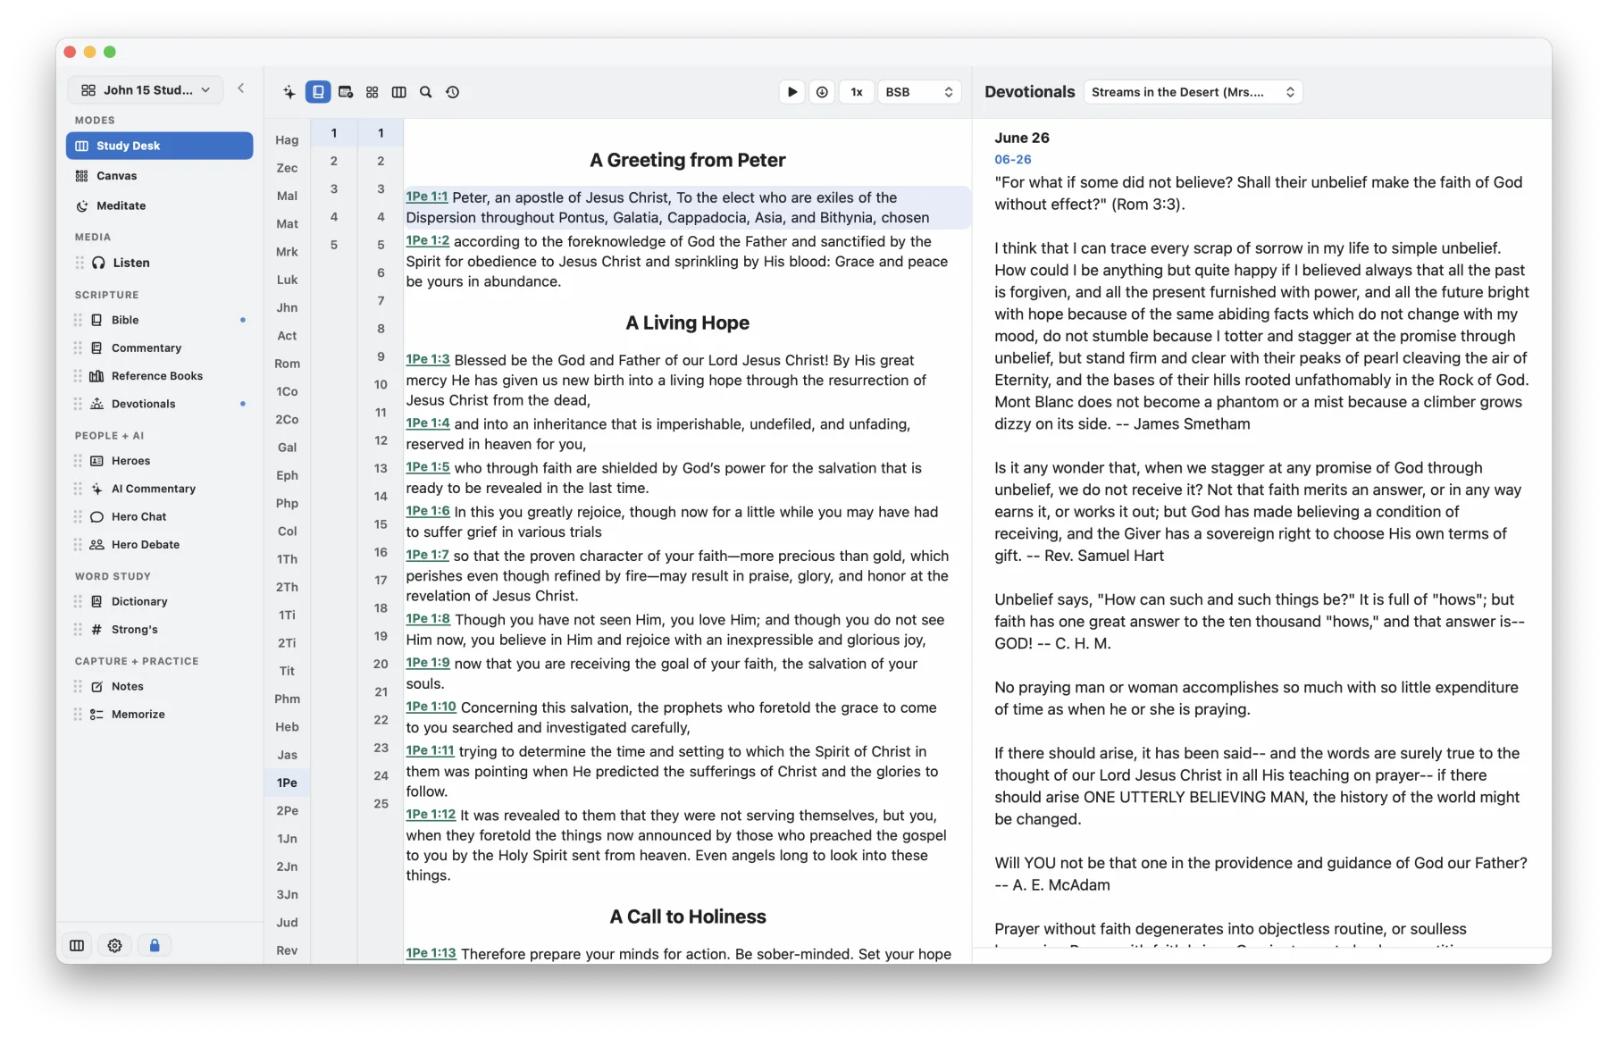
Task: Toggle the blue lock icon
Action: click(155, 945)
